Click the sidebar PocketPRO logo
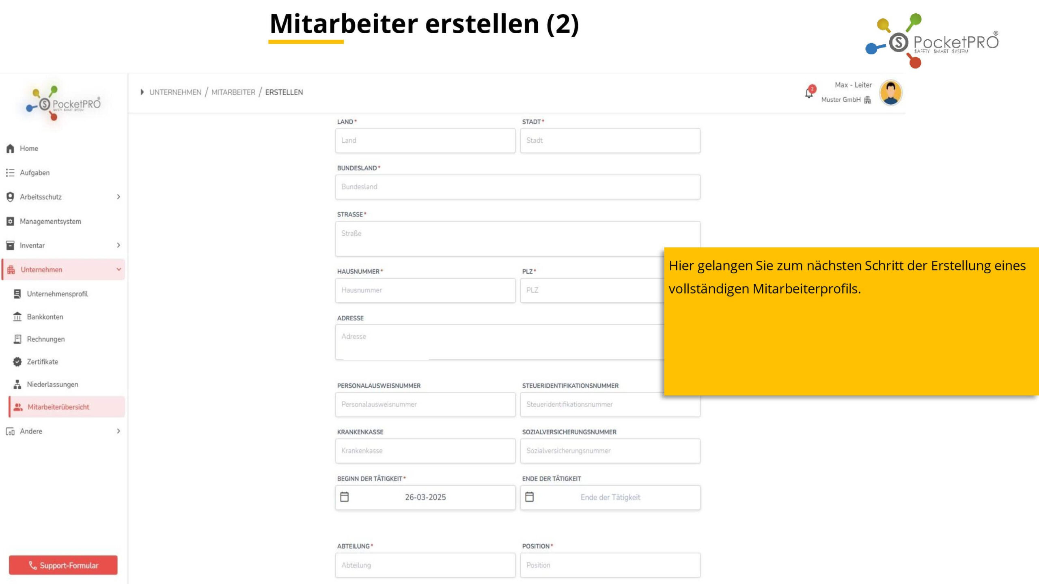 click(x=63, y=104)
